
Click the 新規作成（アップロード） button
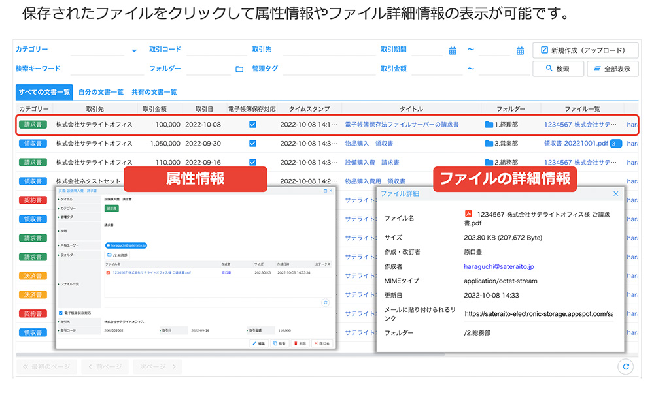coord(585,50)
